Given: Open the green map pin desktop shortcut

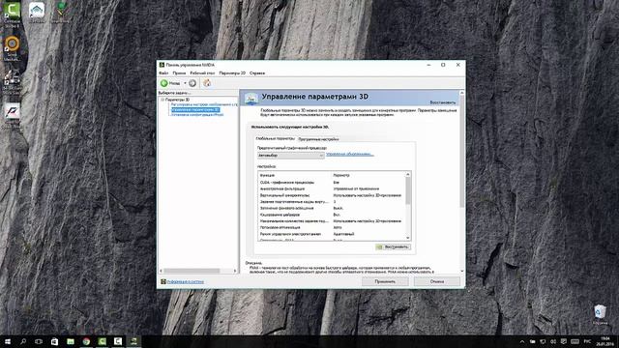Looking at the screenshot, I should pyautogui.click(x=60, y=11).
